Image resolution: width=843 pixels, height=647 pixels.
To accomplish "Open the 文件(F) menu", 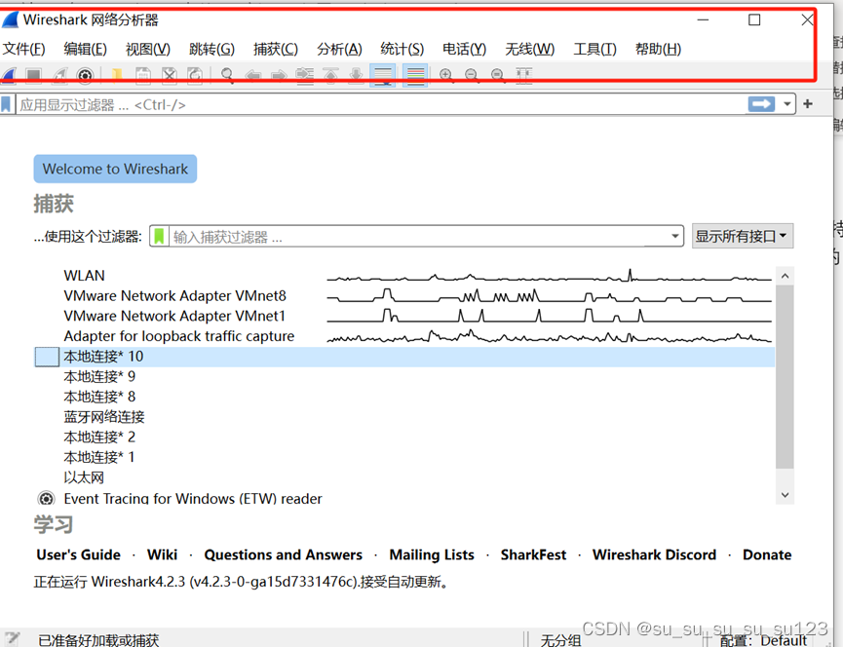I will click(x=23, y=49).
